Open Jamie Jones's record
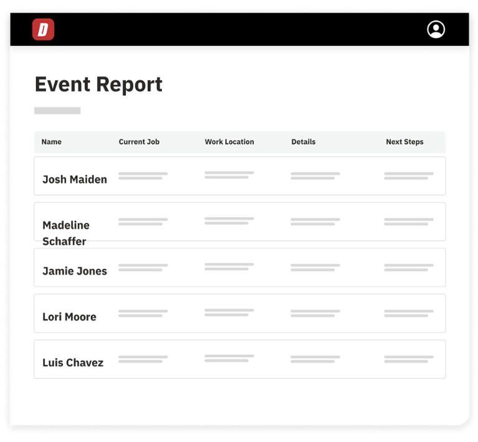The width and height of the screenshot is (478, 442). (75, 271)
